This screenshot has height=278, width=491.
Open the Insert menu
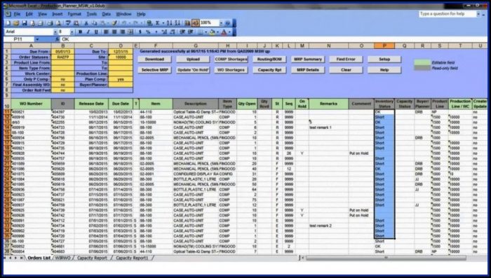pyautogui.click(x=58, y=14)
